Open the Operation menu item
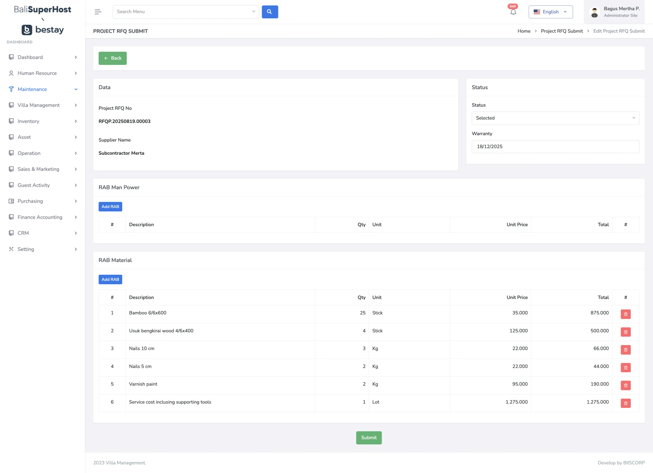Viewport: 653px width, 473px height. (43, 153)
